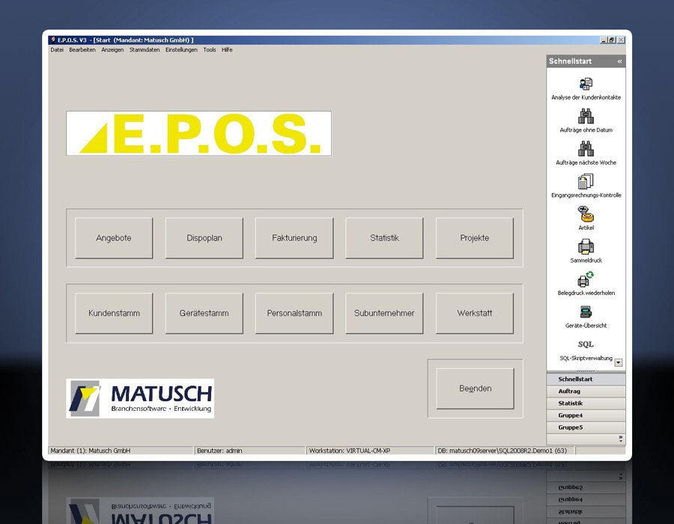674x524 pixels.
Task: Click the DB server status bar entry
Action: coord(505,451)
